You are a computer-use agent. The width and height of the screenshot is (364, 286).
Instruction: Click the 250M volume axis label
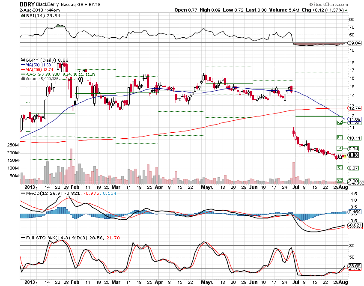point(13,145)
